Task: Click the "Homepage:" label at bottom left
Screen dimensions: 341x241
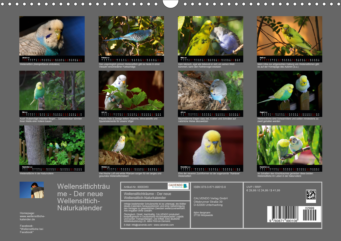Action: (x=27, y=213)
